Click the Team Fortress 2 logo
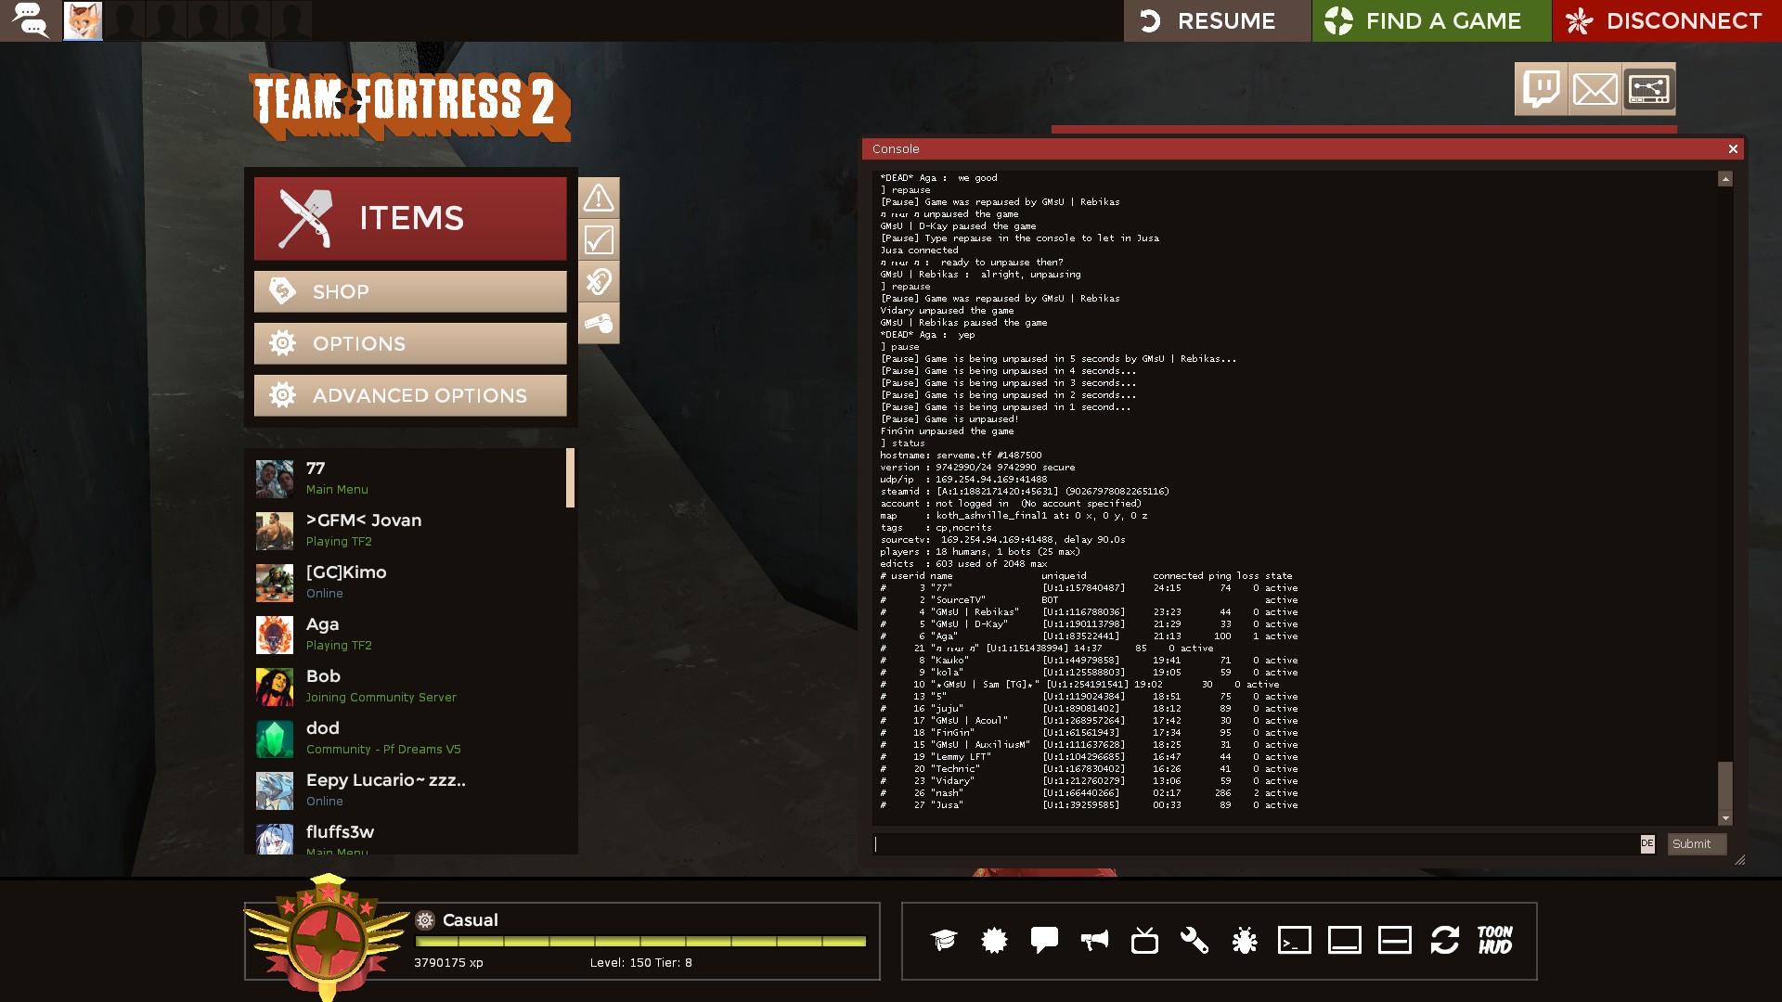Image resolution: width=1782 pixels, height=1002 pixels. coord(409,106)
